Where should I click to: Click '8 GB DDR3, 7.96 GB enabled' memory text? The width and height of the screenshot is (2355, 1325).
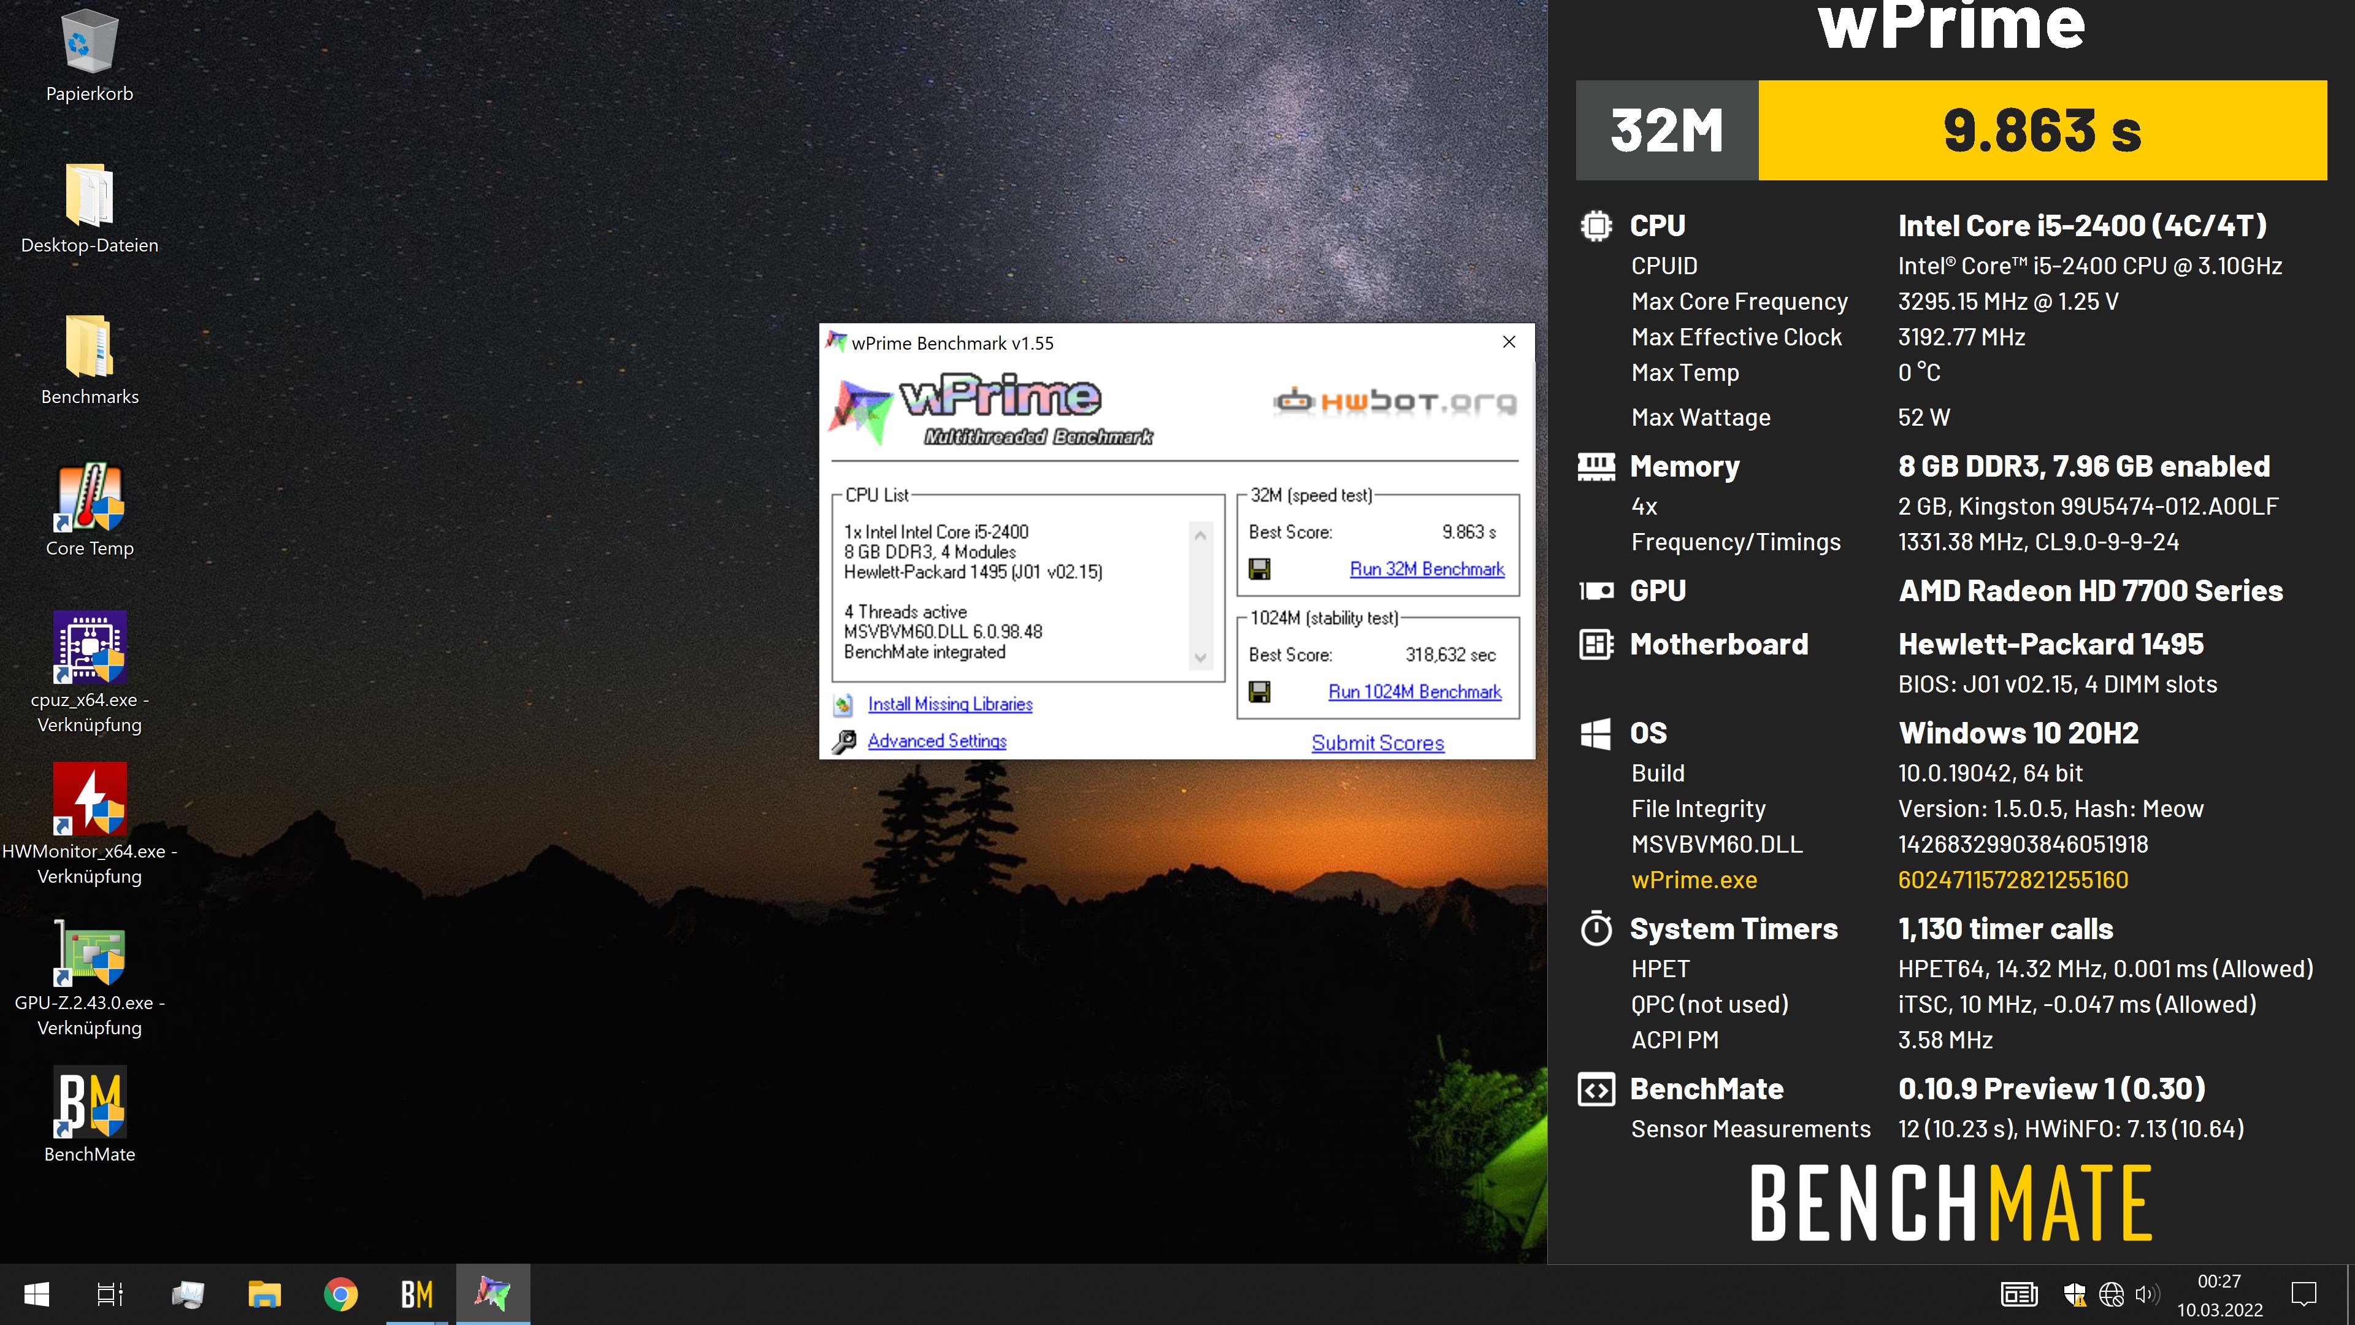(2083, 466)
